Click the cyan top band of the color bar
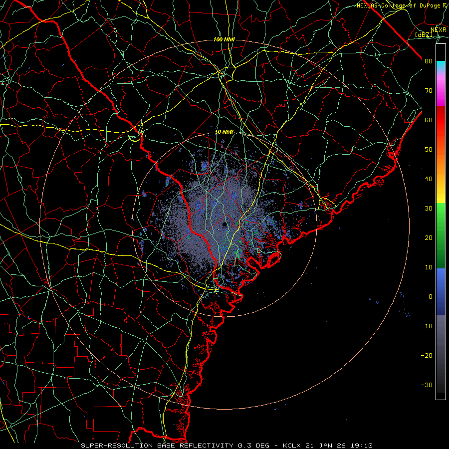449x449 pixels. point(441,66)
